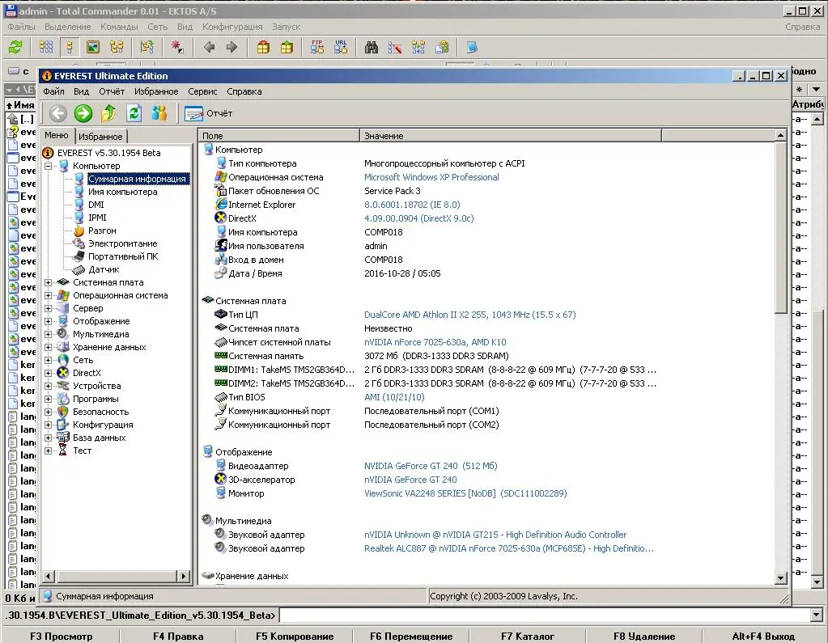This screenshot has width=828, height=643.
Task: Click Total Commander refresh green arrows icon
Action: coord(15,48)
